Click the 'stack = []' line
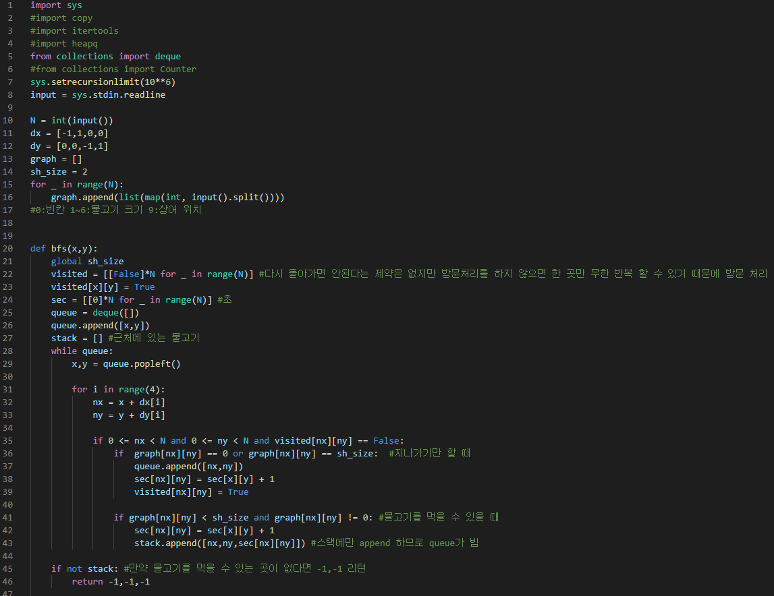Screen dimensions: 774x596 pyautogui.click(x=126, y=338)
